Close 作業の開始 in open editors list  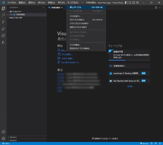coord(11,15)
